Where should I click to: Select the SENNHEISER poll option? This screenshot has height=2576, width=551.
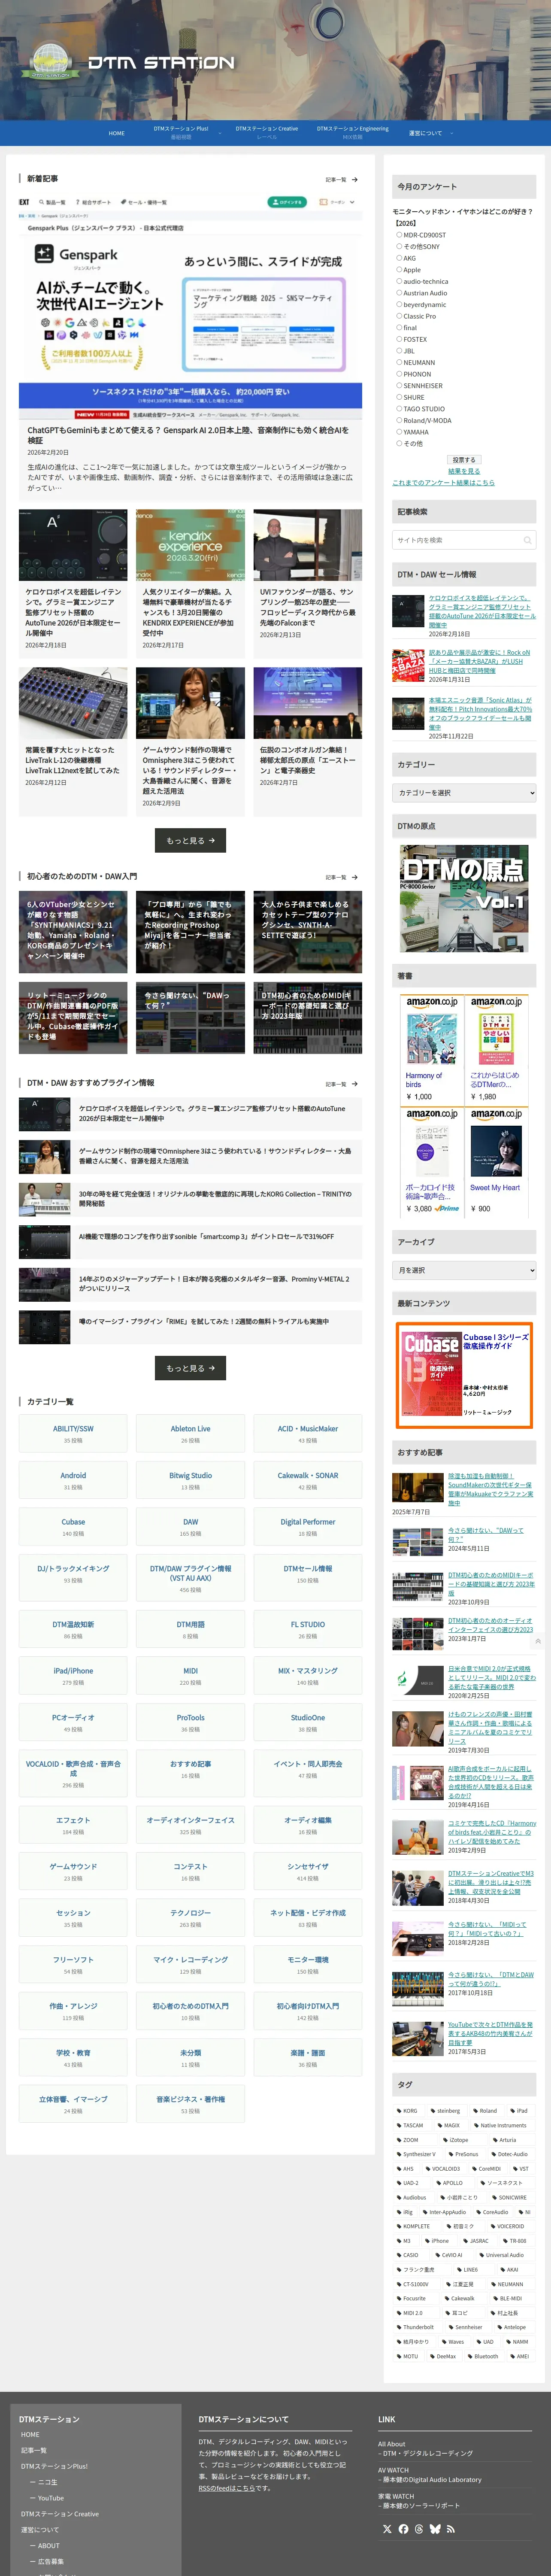[399, 385]
